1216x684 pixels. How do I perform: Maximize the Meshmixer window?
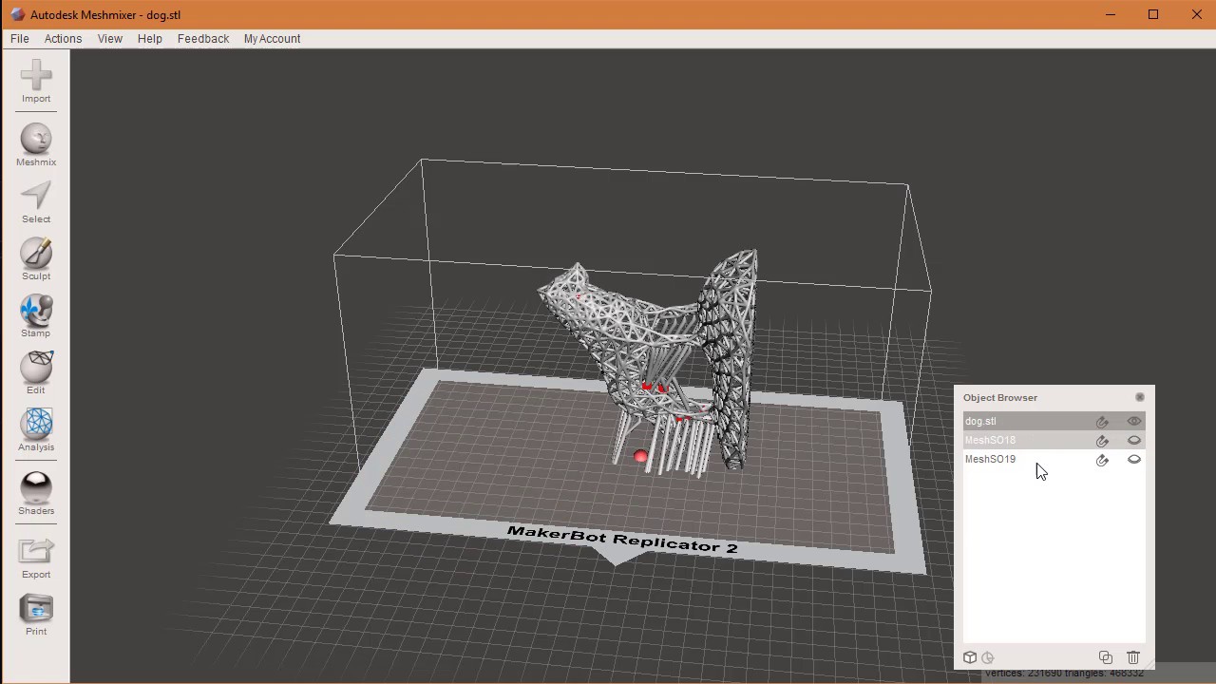1153,14
